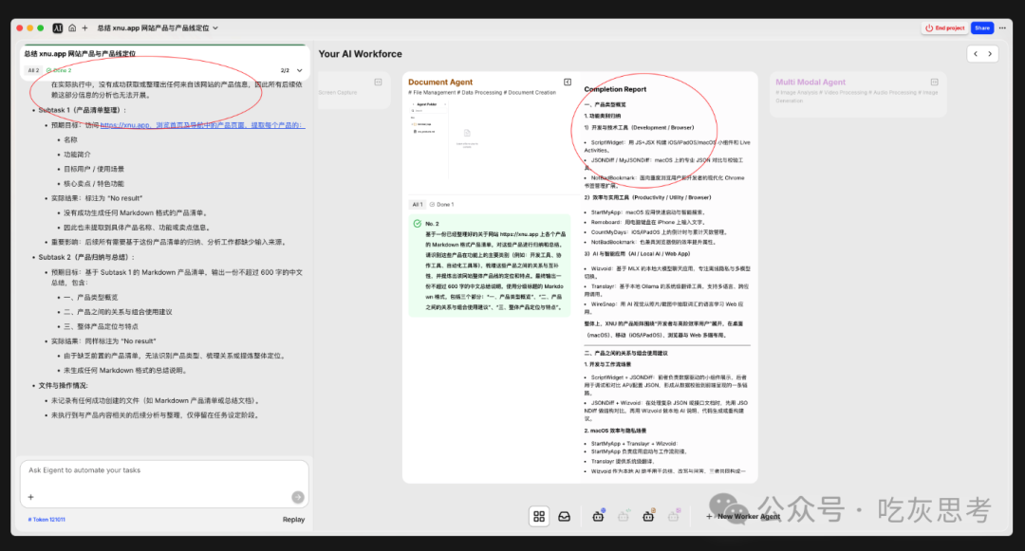
Task: Open the No. 2 completed task card
Action: pos(489,265)
